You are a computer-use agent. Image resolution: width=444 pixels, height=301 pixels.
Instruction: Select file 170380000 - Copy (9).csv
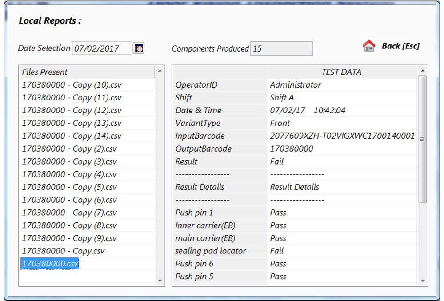point(87,238)
